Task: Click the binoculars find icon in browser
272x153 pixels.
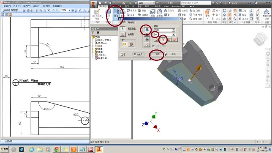Action: pos(98,33)
